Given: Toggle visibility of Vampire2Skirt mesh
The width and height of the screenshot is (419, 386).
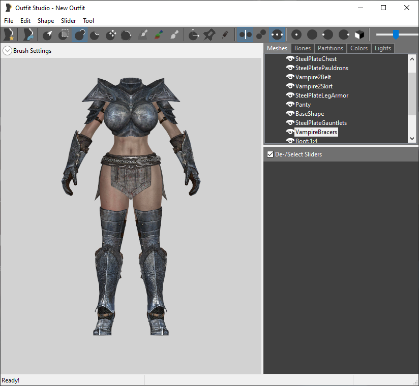Looking at the screenshot, I should [290, 86].
